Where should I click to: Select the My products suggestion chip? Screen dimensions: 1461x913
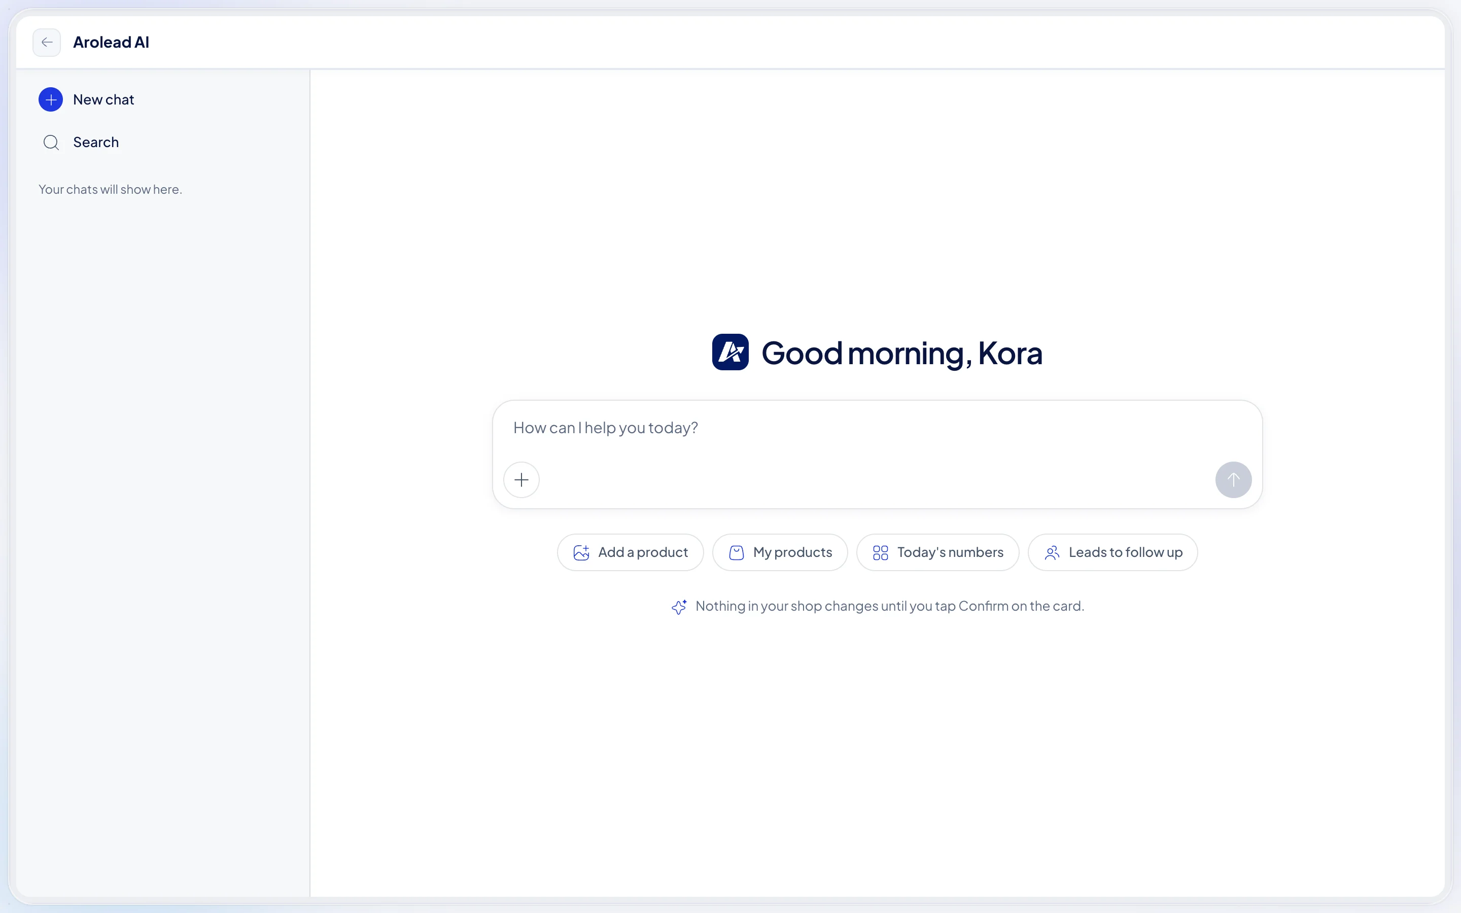tap(780, 552)
